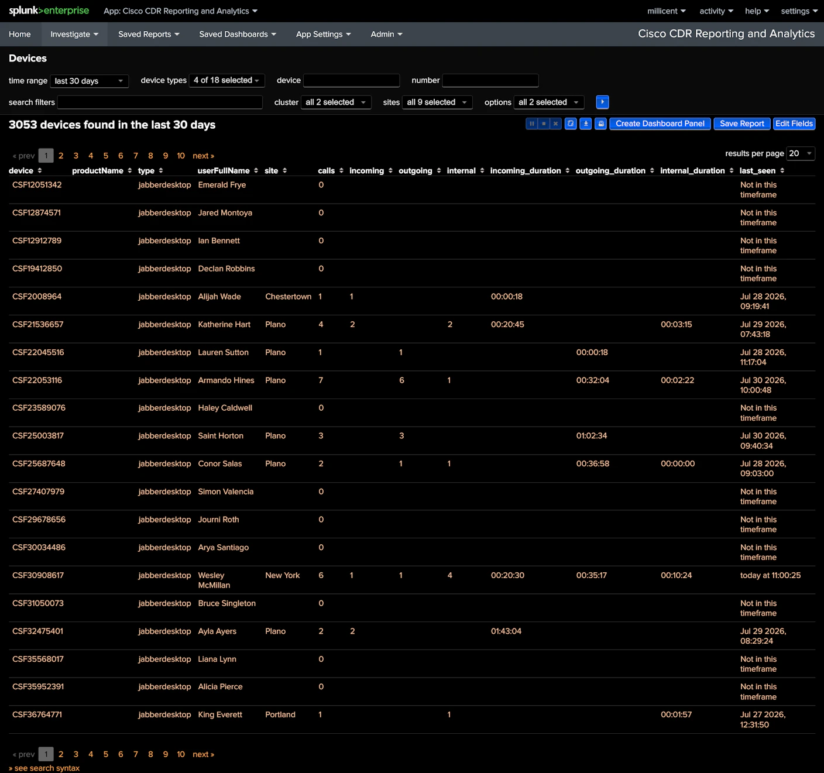Go to page 5 in top pagination
The image size is (824, 773).
[106, 156]
